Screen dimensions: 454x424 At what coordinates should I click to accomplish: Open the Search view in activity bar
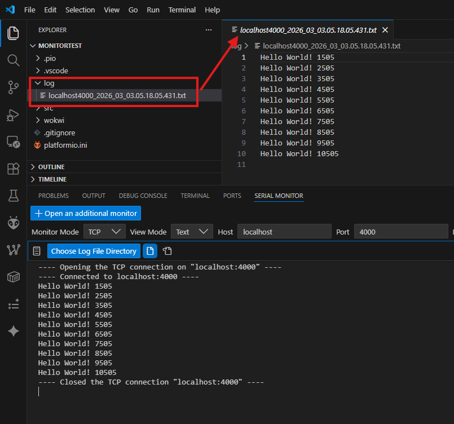(13, 60)
